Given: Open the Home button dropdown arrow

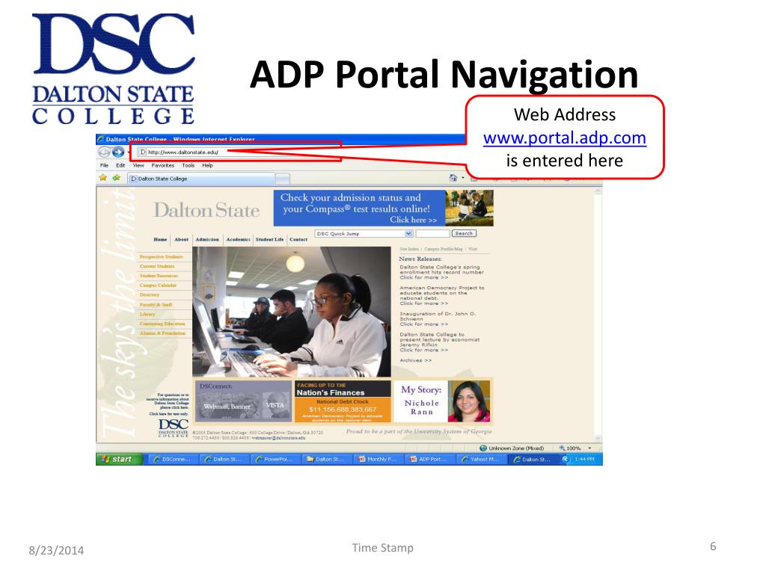Looking at the screenshot, I should (462, 178).
